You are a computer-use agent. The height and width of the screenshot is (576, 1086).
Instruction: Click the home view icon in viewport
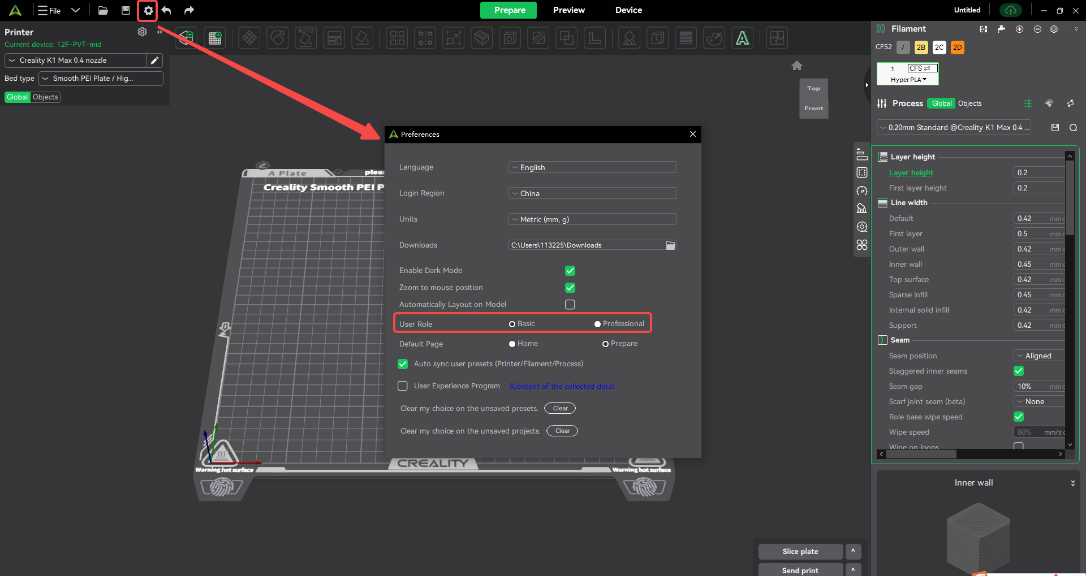pyautogui.click(x=797, y=66)
